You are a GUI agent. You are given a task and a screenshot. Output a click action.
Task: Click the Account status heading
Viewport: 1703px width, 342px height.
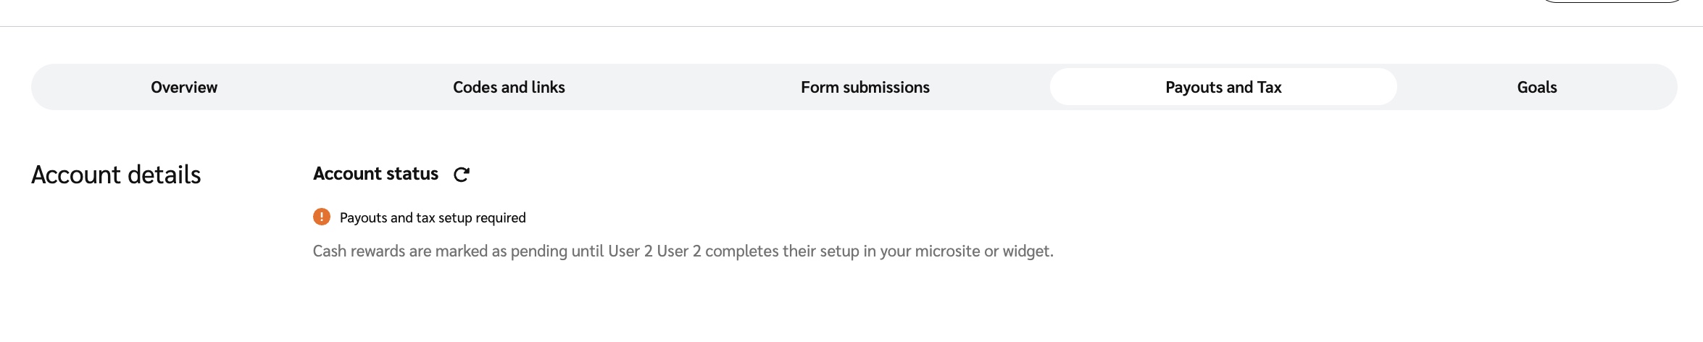(375, 174)
